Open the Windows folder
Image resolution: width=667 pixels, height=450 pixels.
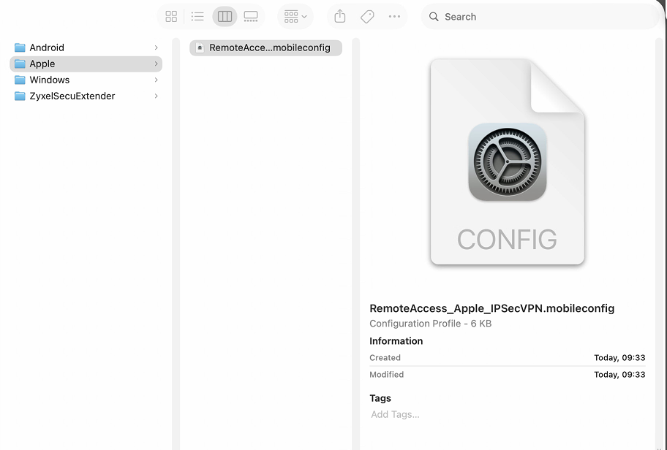(49, 80)
